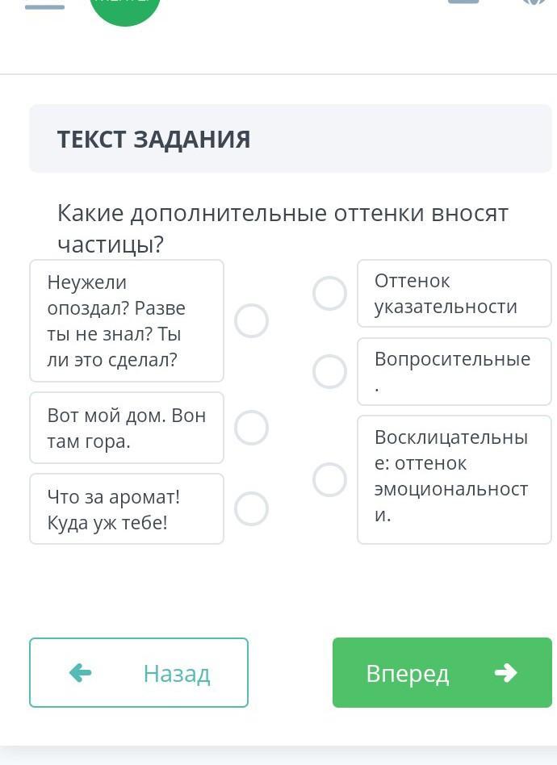This screenshot has height=765, width=557.
Task: Click the 'Оттенок указательности' answer card
Action: pyautogui.click(x=454, y=294)
